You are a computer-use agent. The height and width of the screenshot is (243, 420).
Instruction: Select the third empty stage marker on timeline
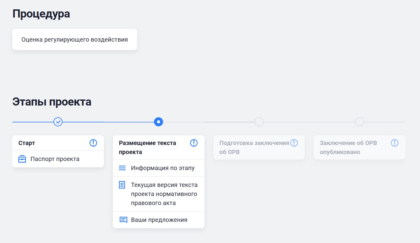pyautogui.click(x=259, y=122)
